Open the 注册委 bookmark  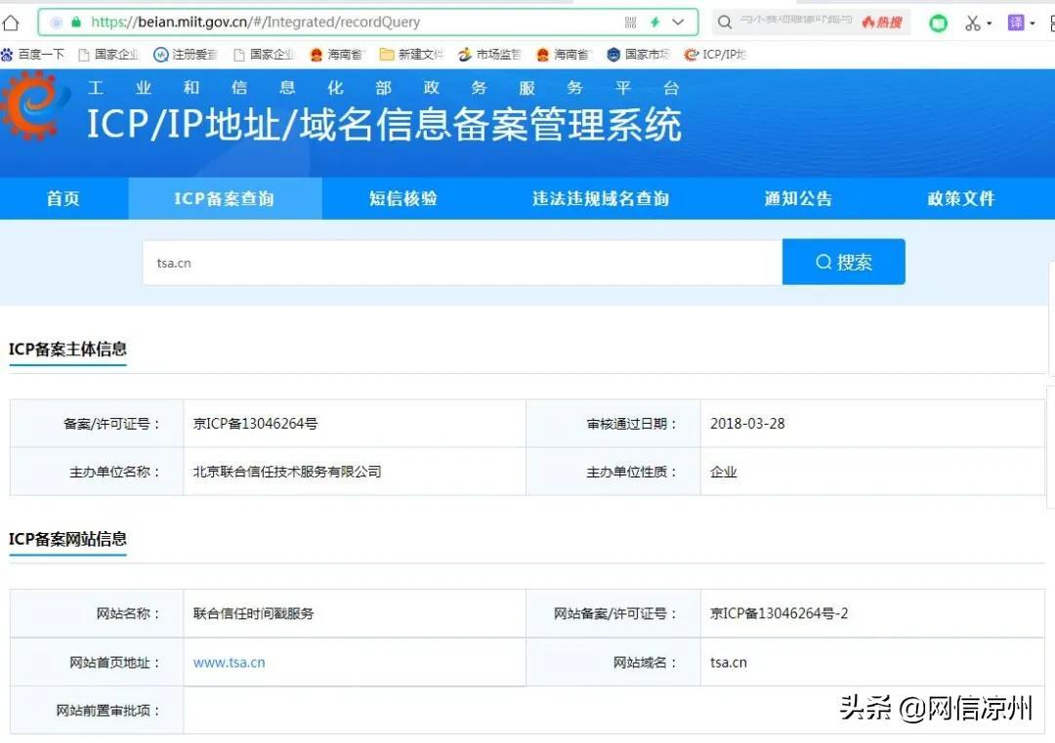[x=186, y=55]
